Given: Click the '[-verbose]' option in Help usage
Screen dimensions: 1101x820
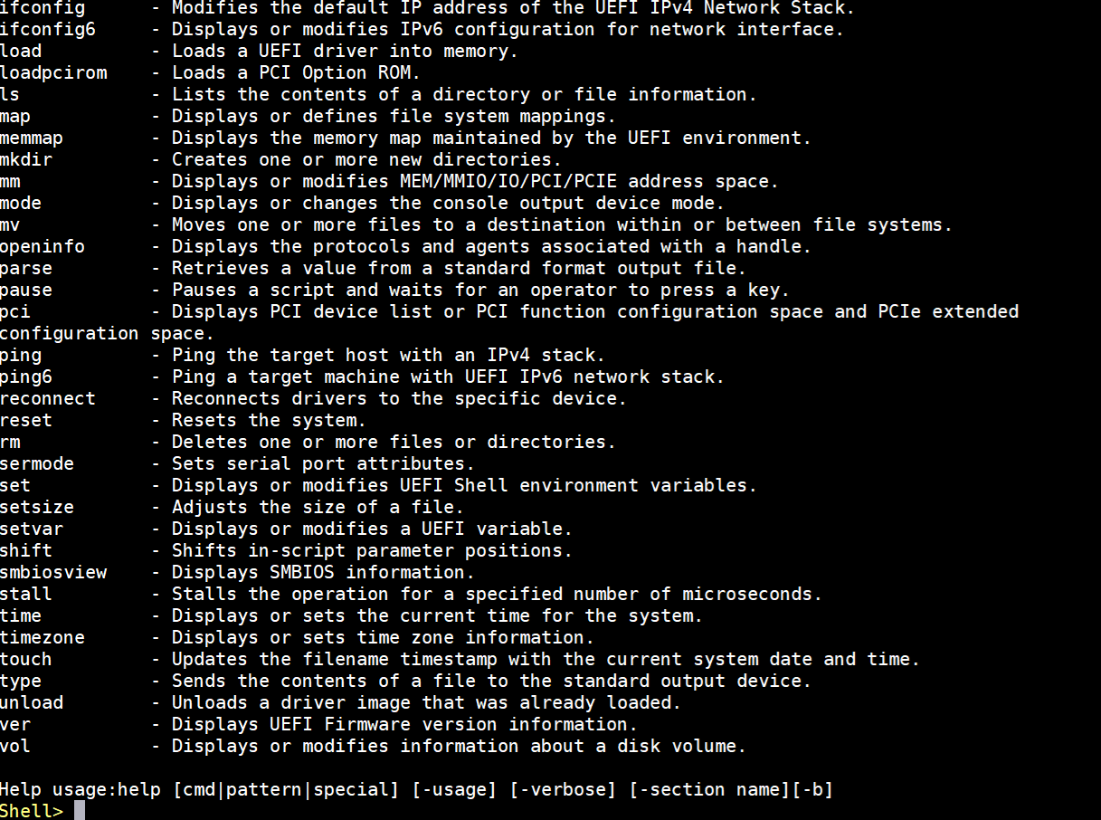Looking at the screenshot, I should tap(559, 790).
